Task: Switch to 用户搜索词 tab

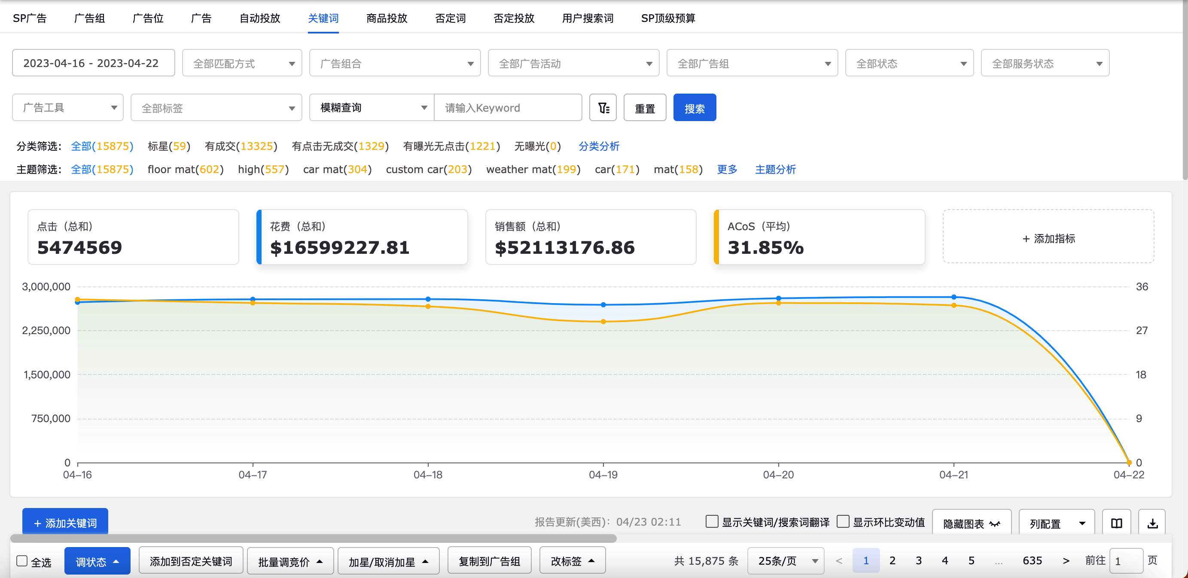Action: (588, 18)
